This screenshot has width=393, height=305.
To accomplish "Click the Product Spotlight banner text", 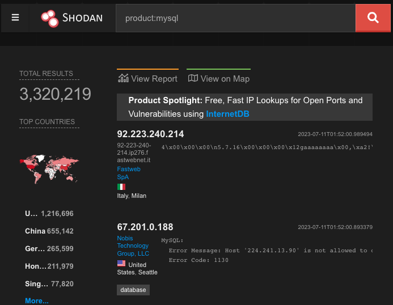I will coord(245,107).
